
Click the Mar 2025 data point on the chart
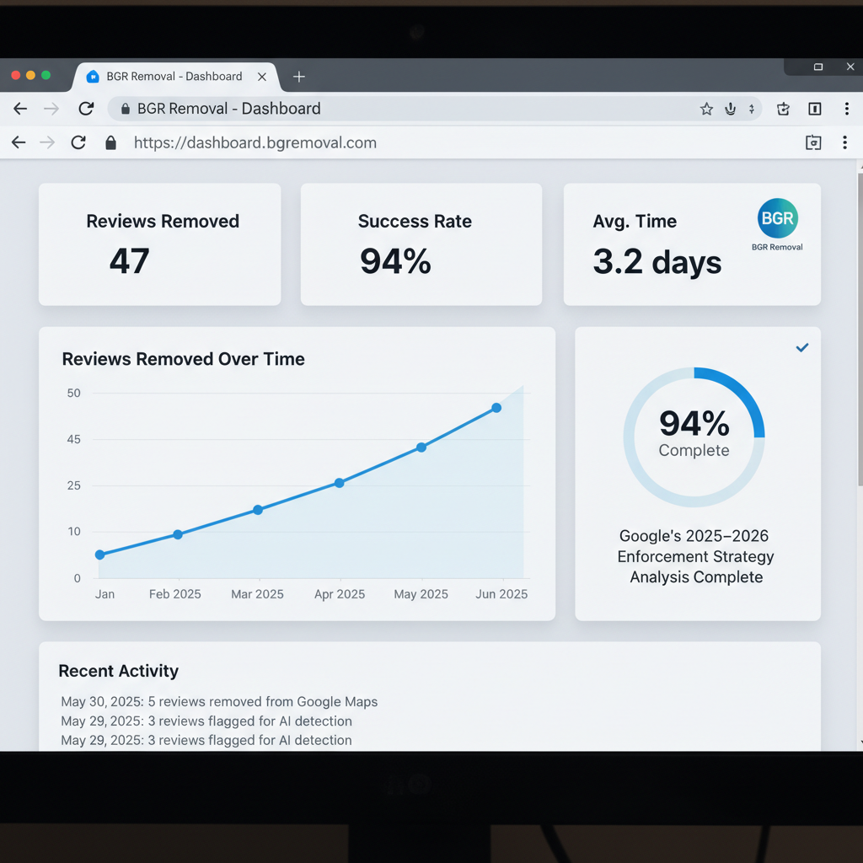click(x=258, y=510)
